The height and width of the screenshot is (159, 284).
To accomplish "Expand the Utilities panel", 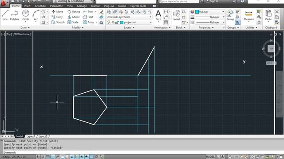I will coord(251,27).
